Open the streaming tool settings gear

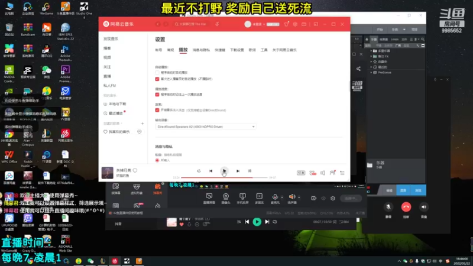coord(333,198)
